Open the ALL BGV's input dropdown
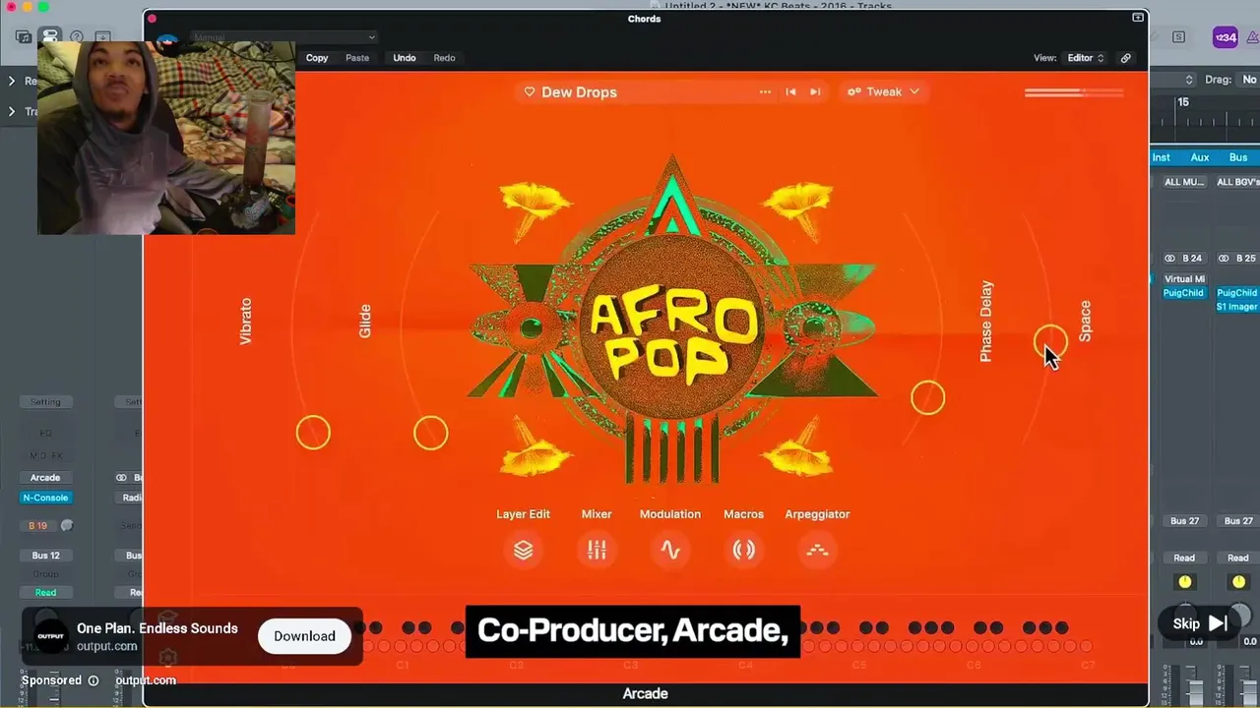The height and width of the screenshot is (708, 1260). pyautogui.click(x=1237, y=182)
